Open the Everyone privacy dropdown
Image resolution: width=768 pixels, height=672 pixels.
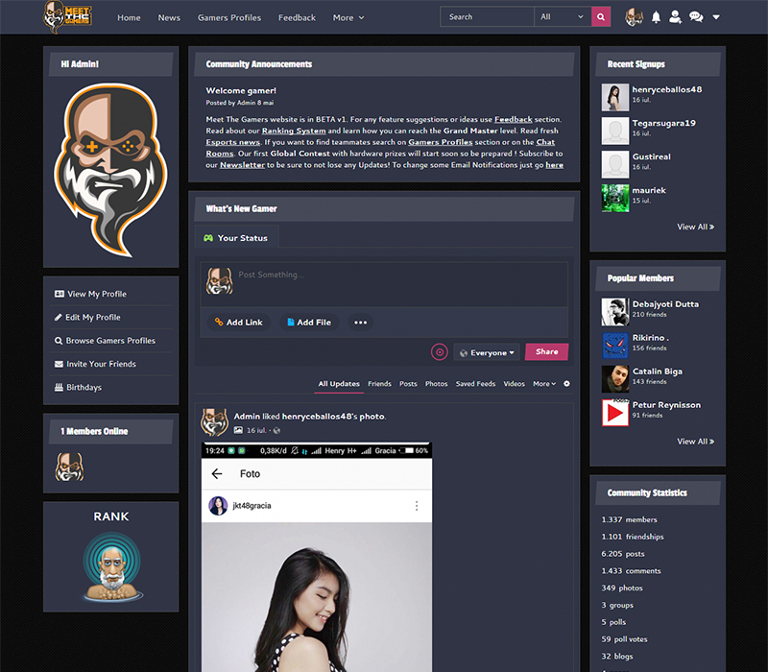[x=487, y=352]
